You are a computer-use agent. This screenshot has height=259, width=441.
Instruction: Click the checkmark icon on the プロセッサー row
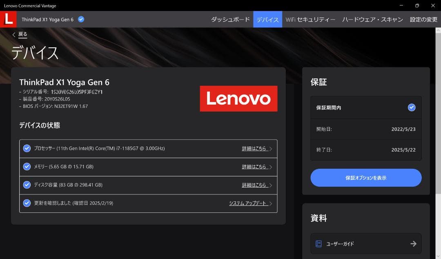tap(27, 148)
